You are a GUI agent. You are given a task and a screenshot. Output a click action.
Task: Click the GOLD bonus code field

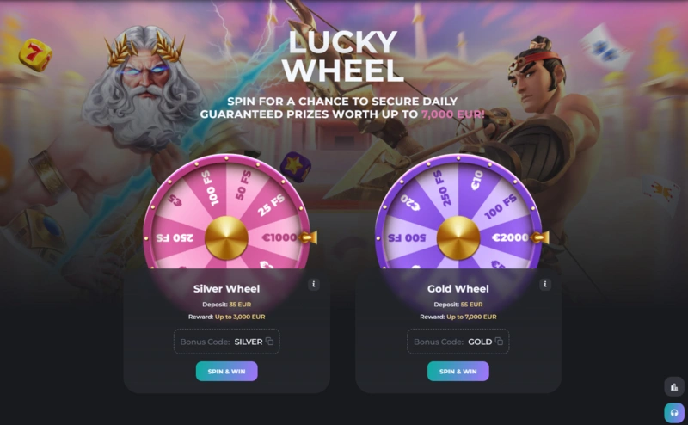tap(458, 342)
